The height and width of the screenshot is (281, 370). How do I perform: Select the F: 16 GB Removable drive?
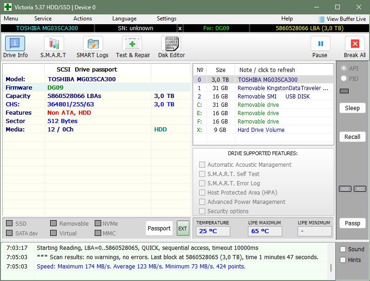coord(263,121)
